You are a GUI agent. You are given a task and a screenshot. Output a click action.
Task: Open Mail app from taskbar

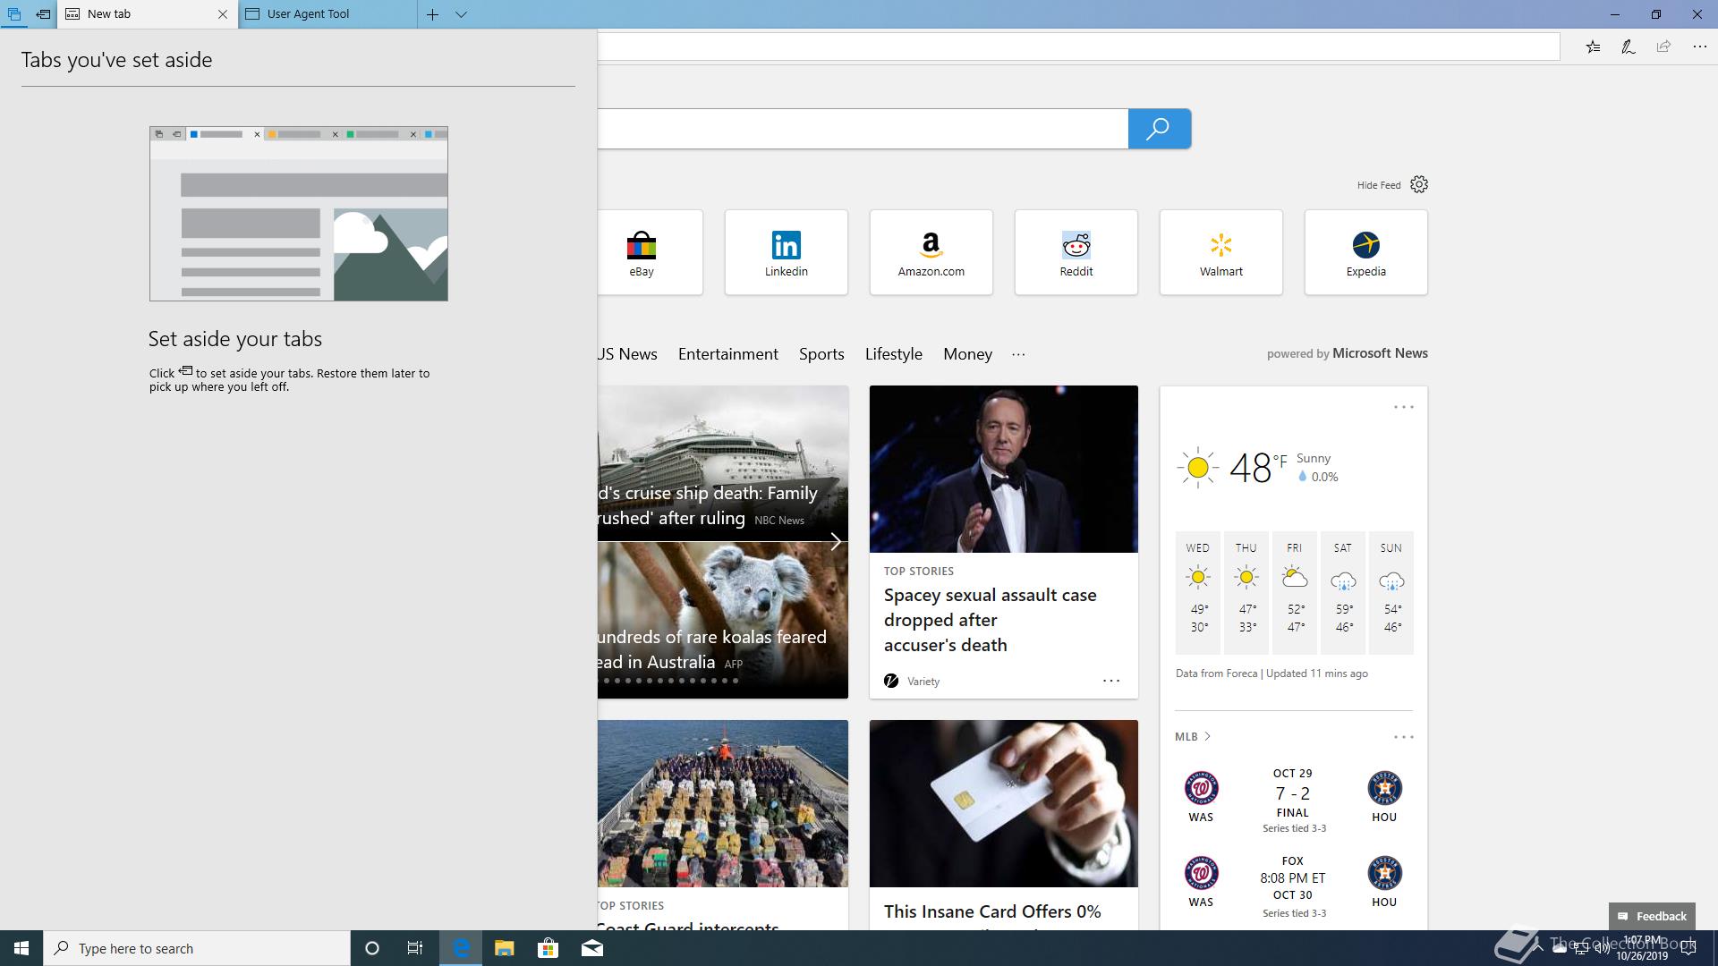(x=591, y=948)
